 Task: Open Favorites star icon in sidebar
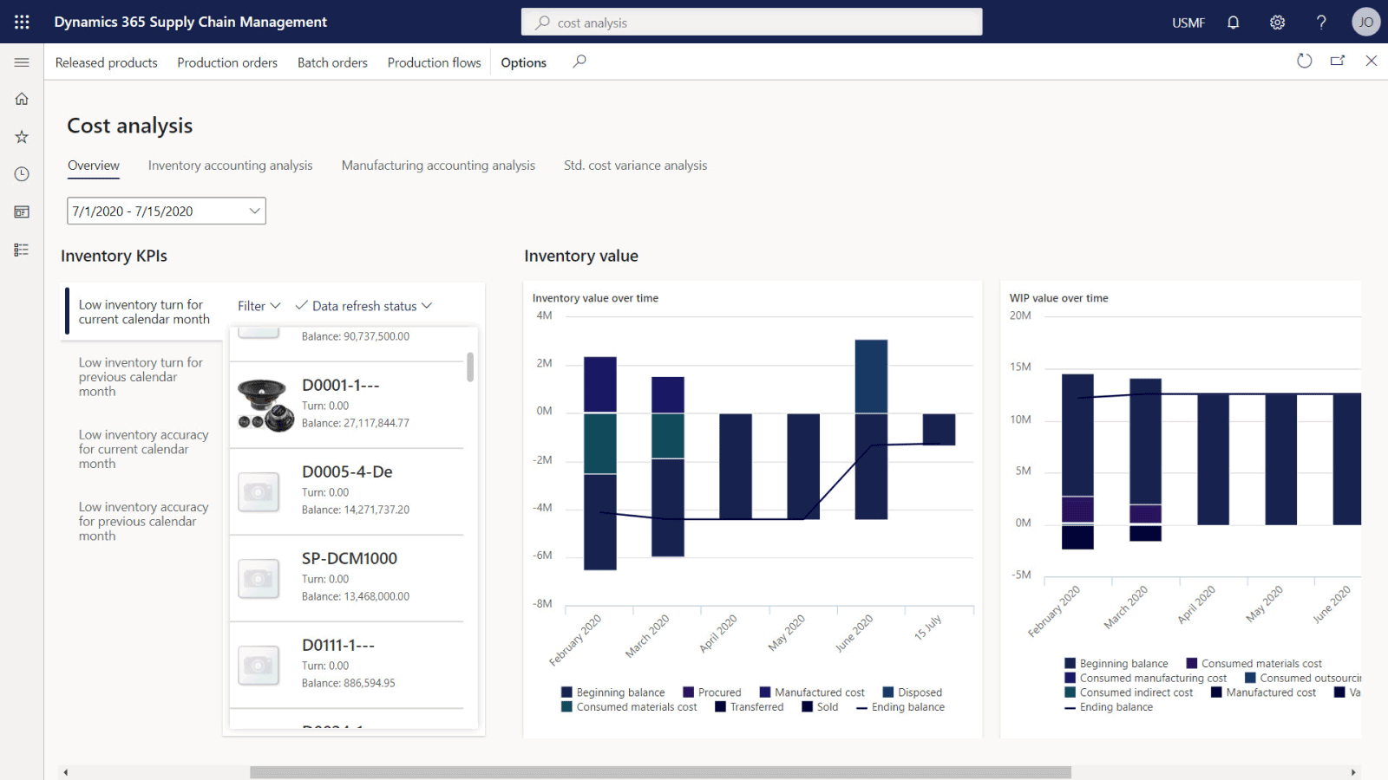(x=22, y=137)
